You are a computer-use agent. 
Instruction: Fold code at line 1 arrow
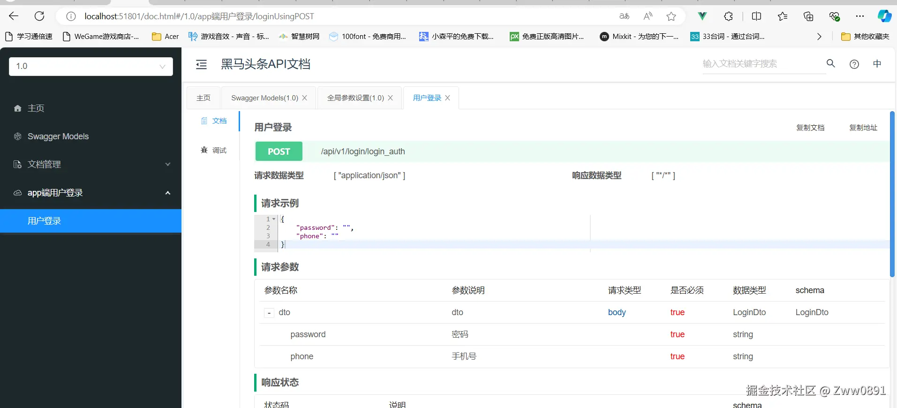coord(274,219)
